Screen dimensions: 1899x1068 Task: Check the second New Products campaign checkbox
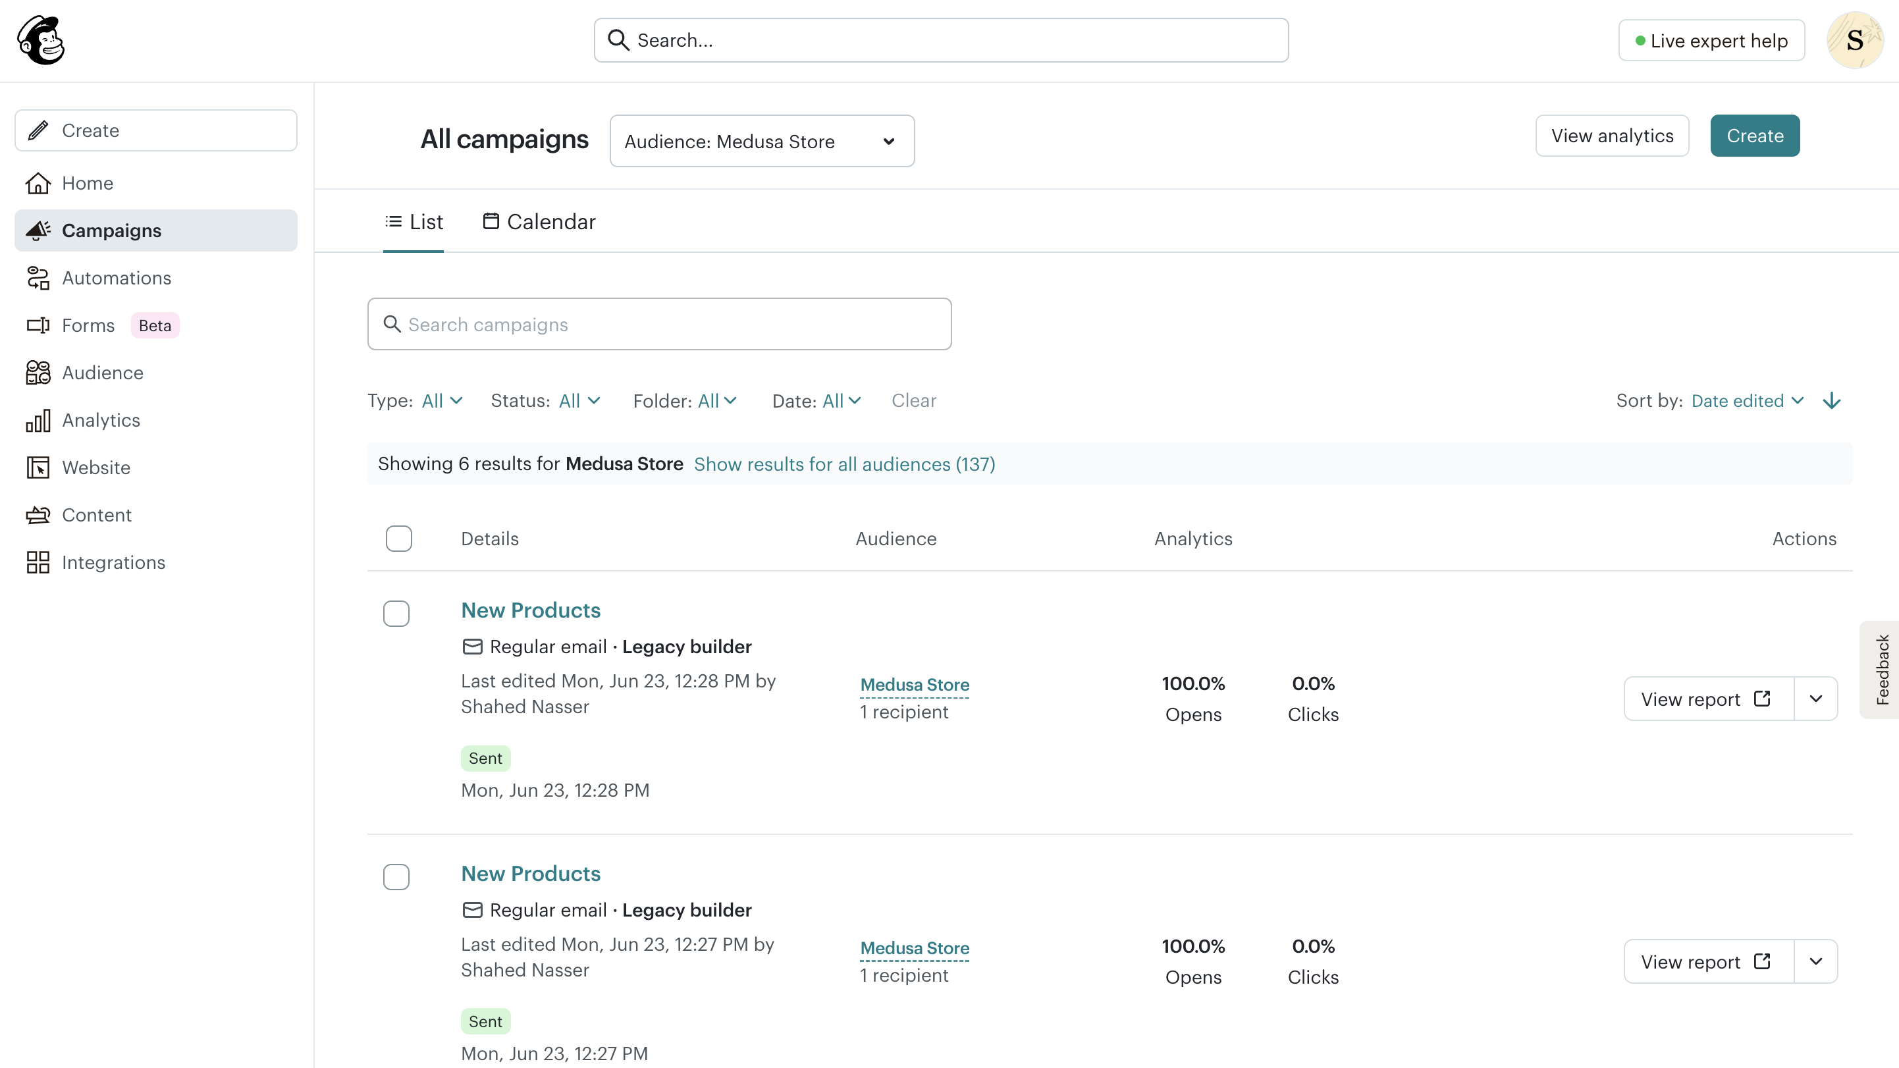coord(396,877)
